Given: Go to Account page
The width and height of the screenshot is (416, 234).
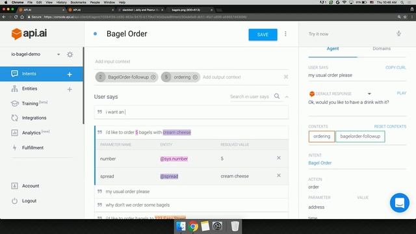Looking at the screenshot, I should 31,186.
